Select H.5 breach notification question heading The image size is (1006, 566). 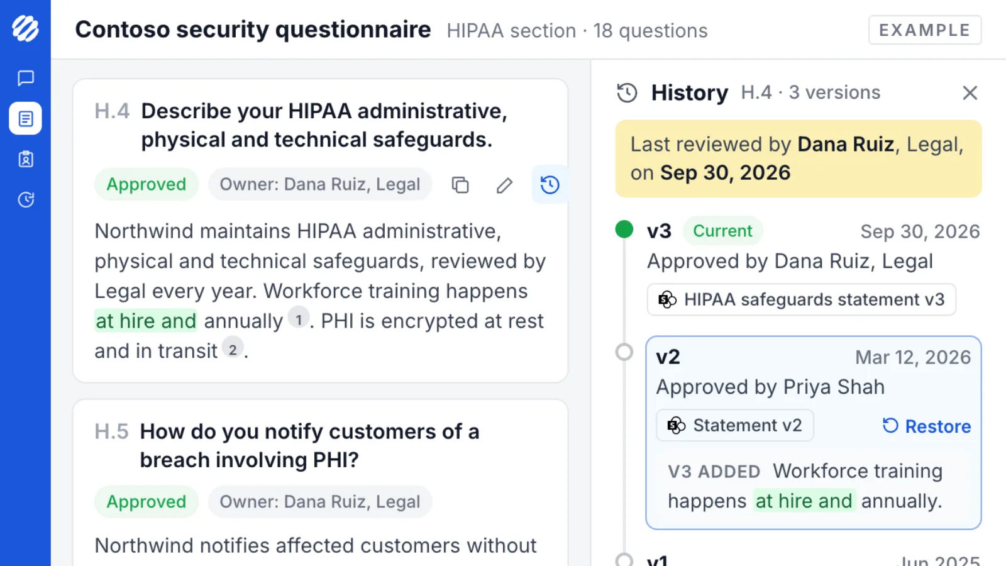pos(309,446)
